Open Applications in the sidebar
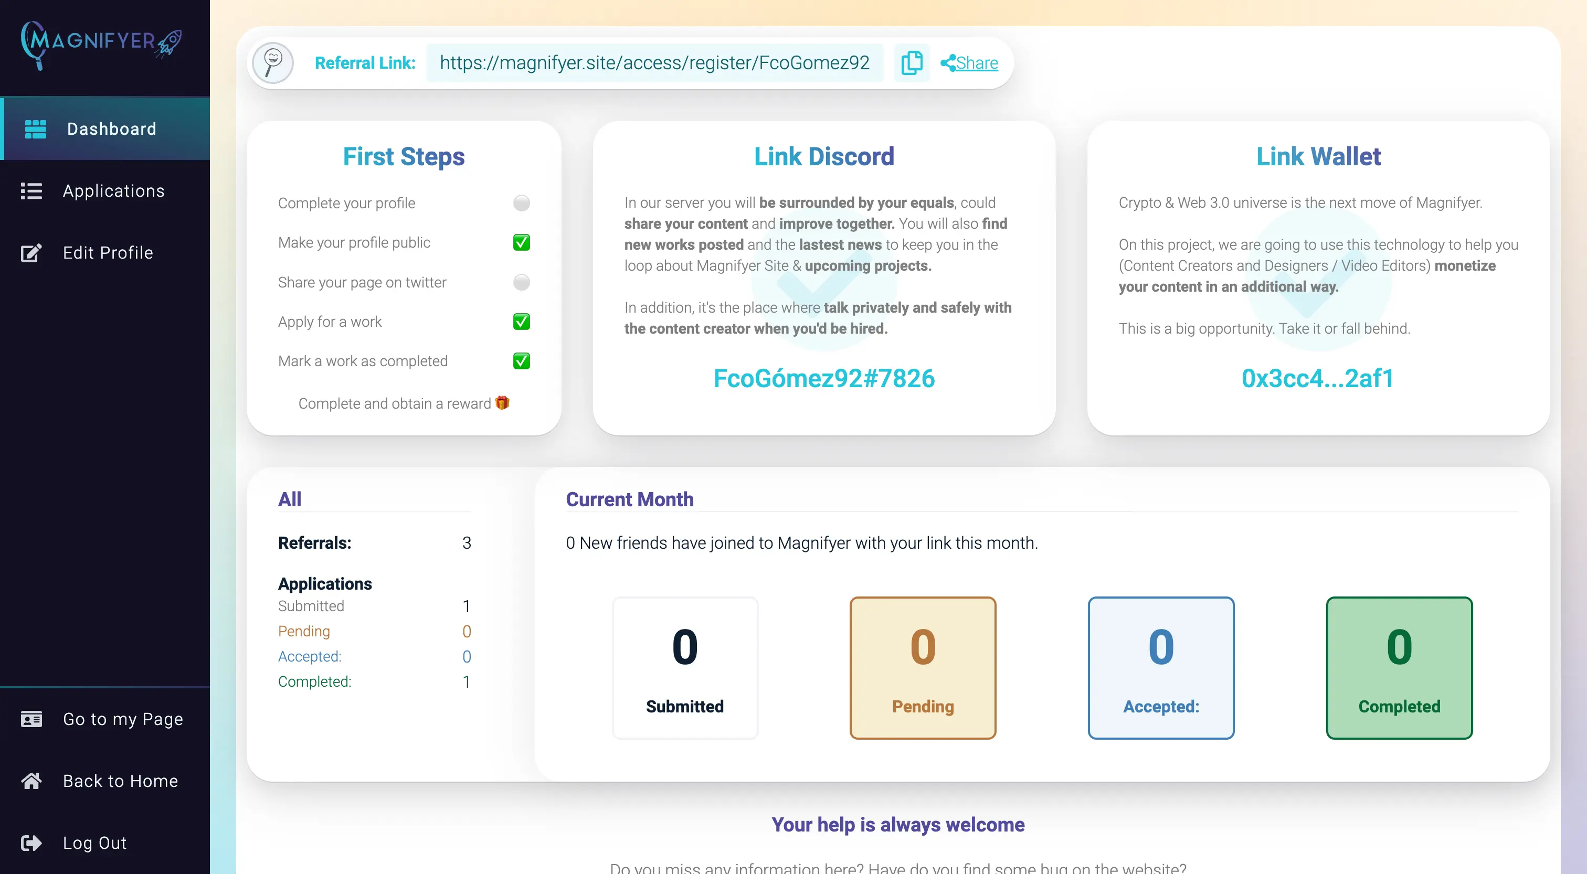This screenshot has height=874, width=1587. click(x=113, y=191)
